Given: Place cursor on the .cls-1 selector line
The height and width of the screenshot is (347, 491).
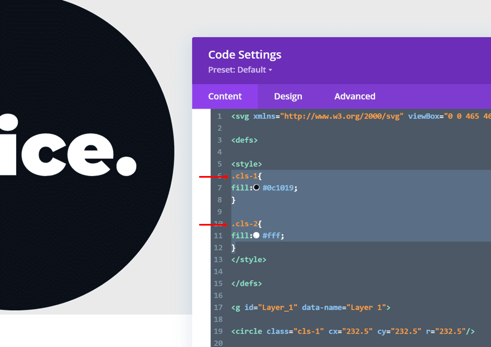Looking at the screenshot, I should pyautogui.click(x=245, y=176).
